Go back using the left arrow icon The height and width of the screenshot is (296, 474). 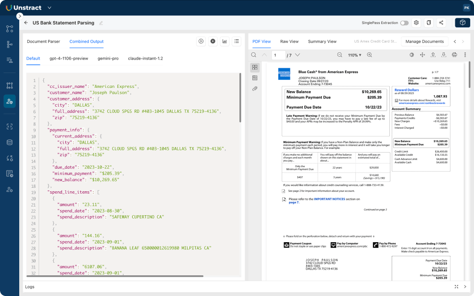26,23
